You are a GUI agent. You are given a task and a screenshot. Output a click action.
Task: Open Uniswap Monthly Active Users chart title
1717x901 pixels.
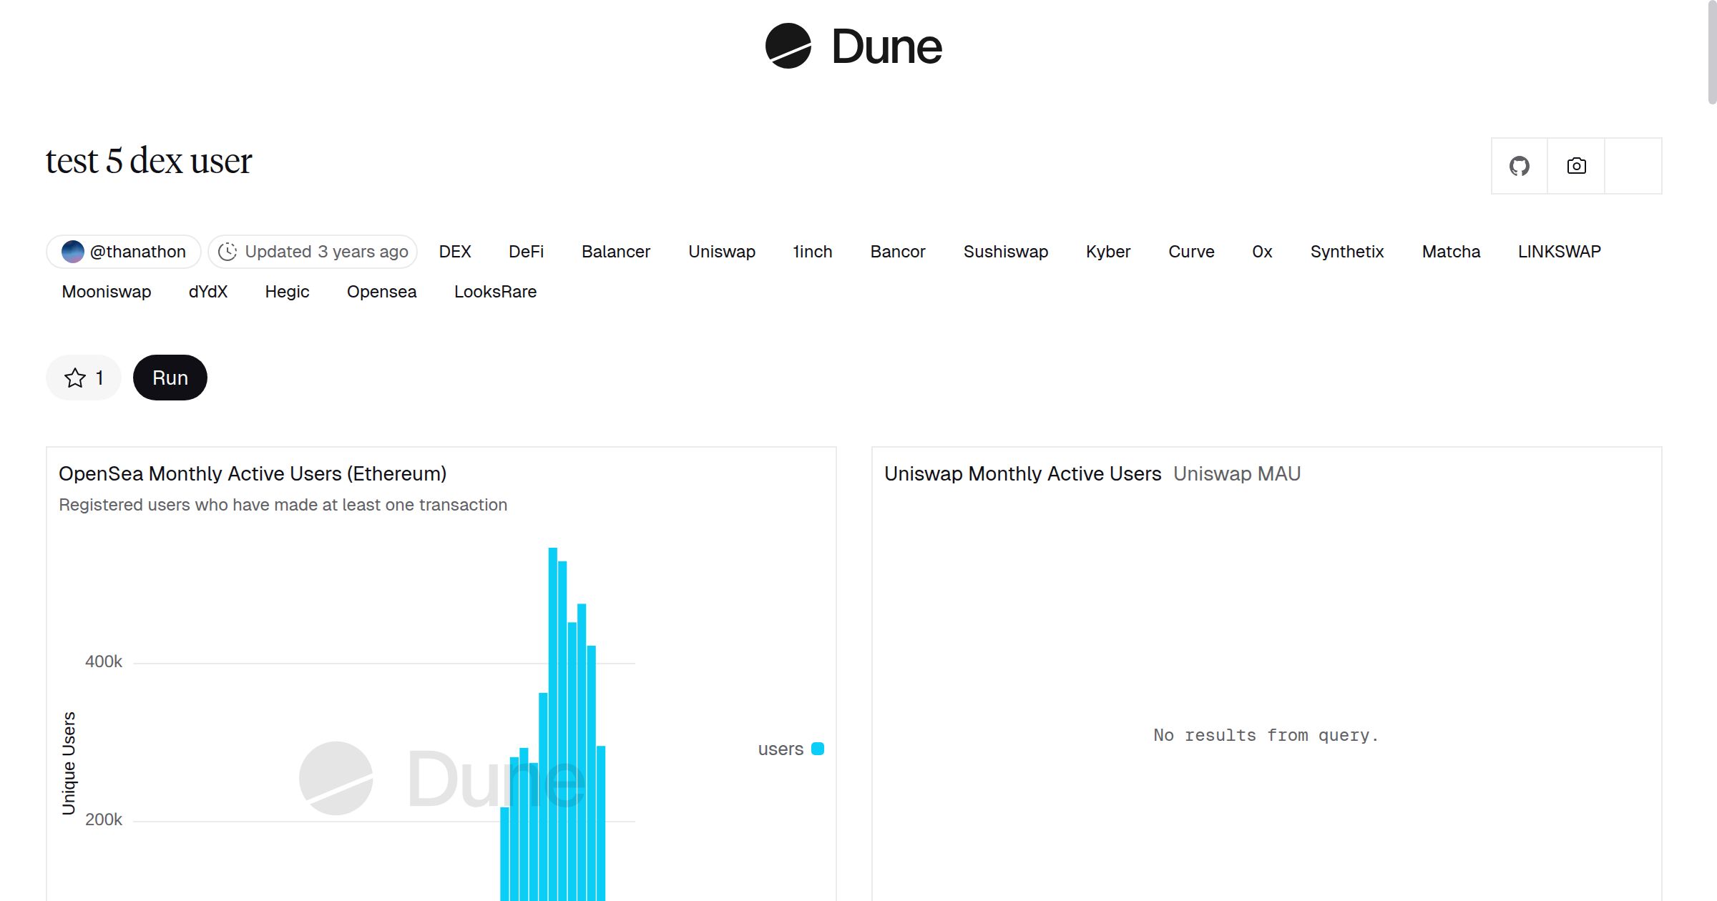(x=1022, y=473)
